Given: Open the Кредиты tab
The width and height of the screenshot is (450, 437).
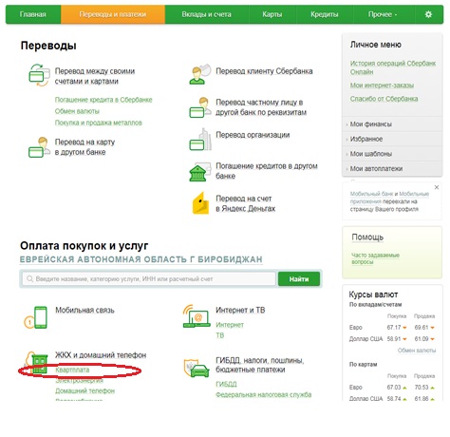Looking at the screenshot, I should (x=325, y=14).
